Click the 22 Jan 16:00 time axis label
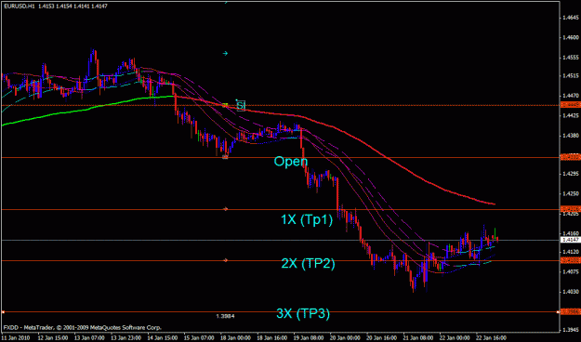The width and height of the screenshot is (581, 342). 491,338
